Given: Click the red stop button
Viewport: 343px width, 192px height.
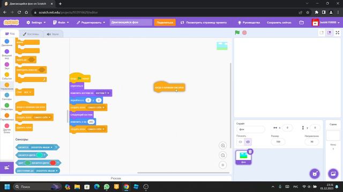Looking at the screenshot, I should coord(244,33).
